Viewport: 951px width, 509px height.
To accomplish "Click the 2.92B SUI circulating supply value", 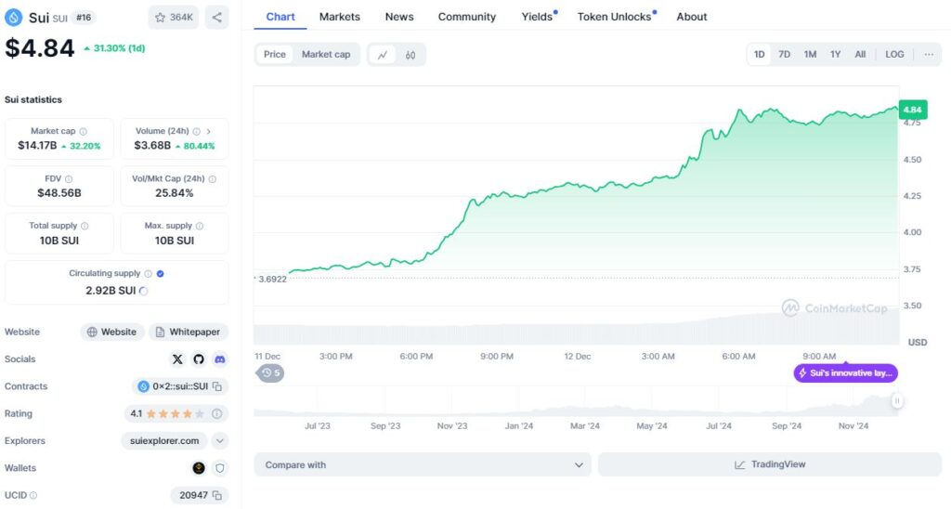I will coord(111,291).
